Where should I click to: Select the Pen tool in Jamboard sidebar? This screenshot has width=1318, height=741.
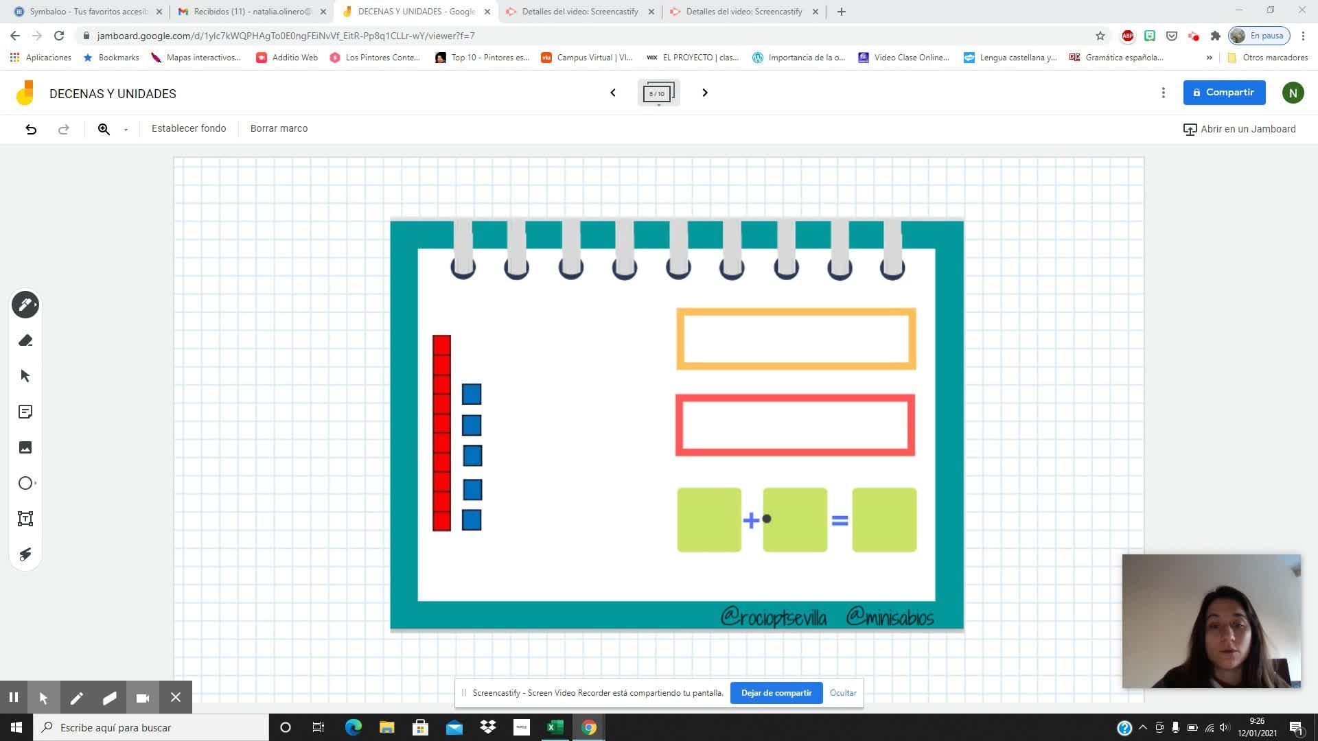click(x=25, y=305)
